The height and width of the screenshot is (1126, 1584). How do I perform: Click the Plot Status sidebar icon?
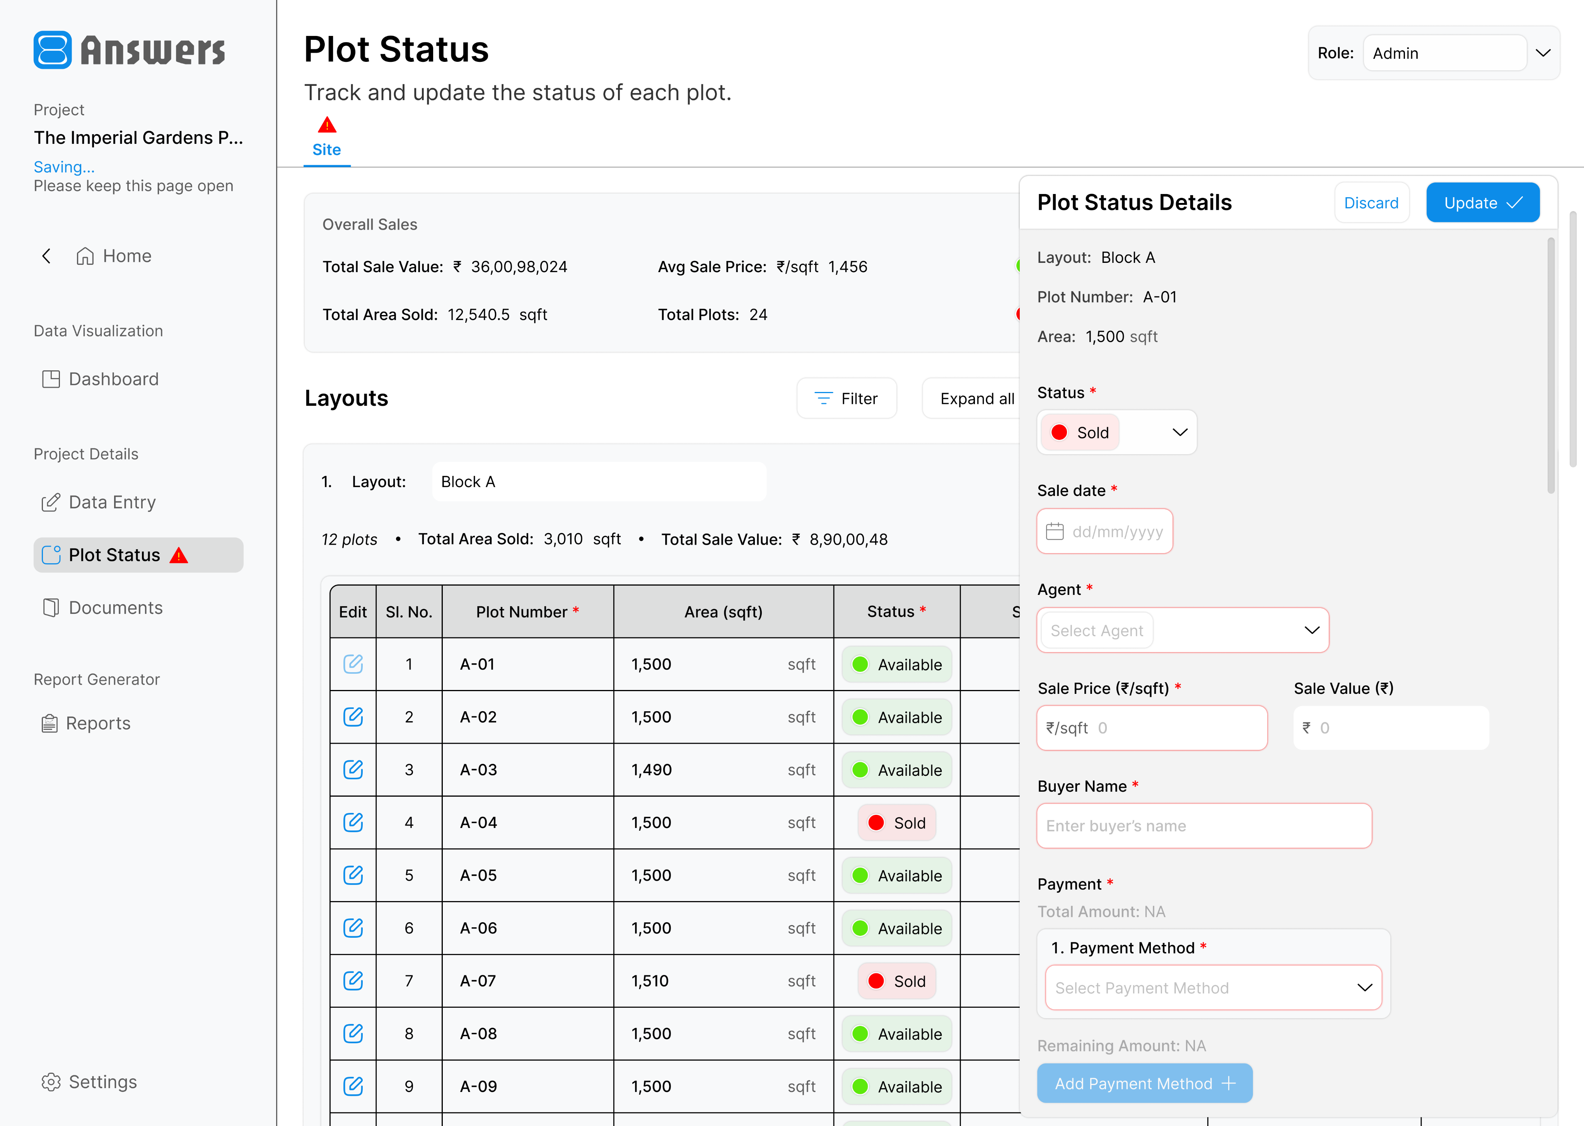[51, 555]
